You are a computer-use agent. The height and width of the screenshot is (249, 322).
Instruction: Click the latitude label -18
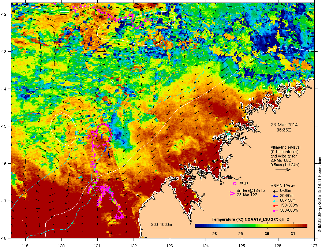(4, 238)
